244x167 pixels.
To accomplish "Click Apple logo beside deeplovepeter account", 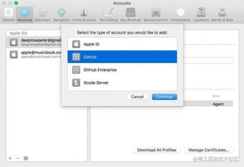I will (14, 42).
